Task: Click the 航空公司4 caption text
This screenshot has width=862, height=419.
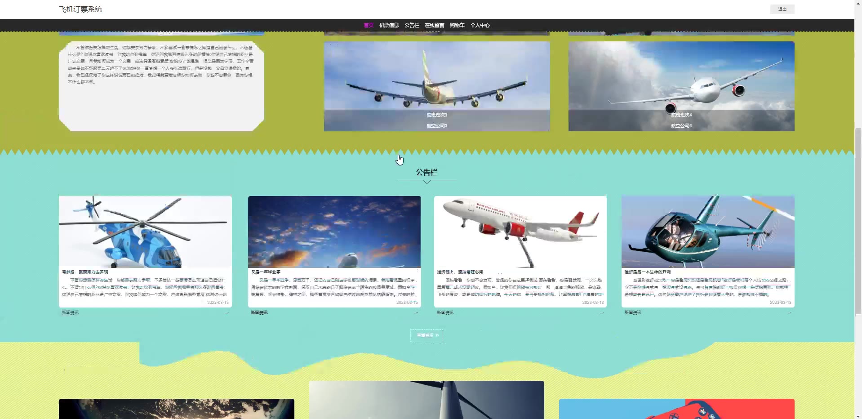Action: tap(681, 126)
